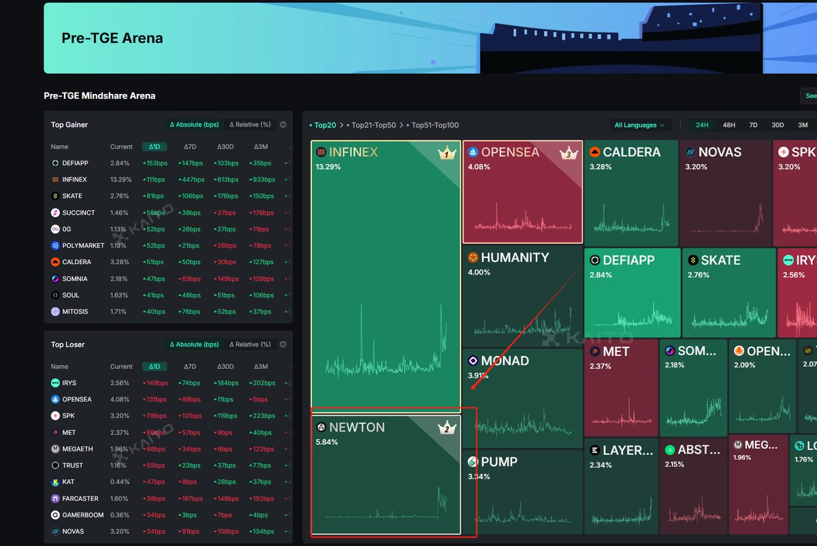Viewport: 817px width, 546px height.
Task: Click the FARCASTER logo in Top Loser list
Action: pyautogui.click(x=55, y=498)
